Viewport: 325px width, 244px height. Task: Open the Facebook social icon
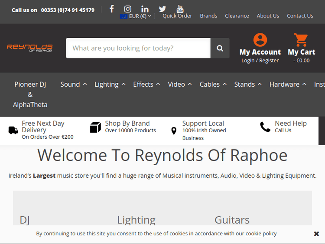click(x=111, y=9)
